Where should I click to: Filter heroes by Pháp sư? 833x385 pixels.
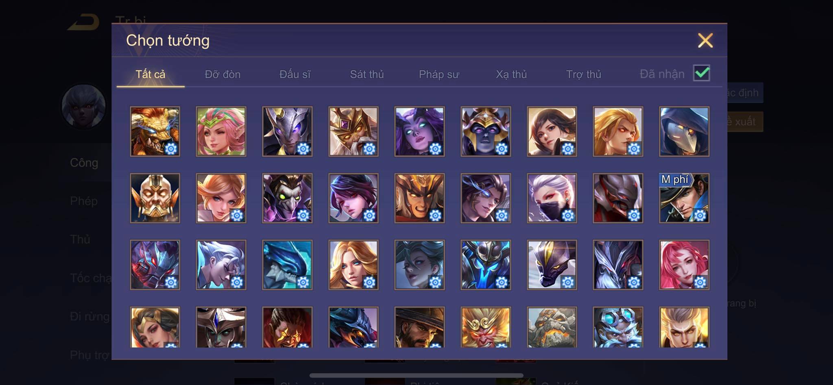pos(439,74)
